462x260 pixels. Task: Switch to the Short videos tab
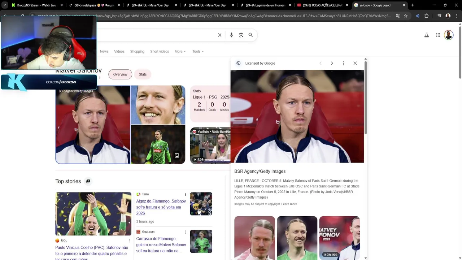(160, 51)
